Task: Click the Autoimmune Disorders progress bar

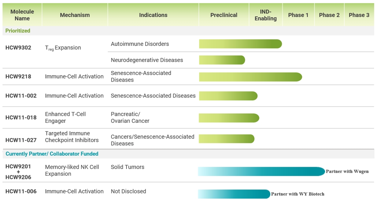Action: coord(240,44)
